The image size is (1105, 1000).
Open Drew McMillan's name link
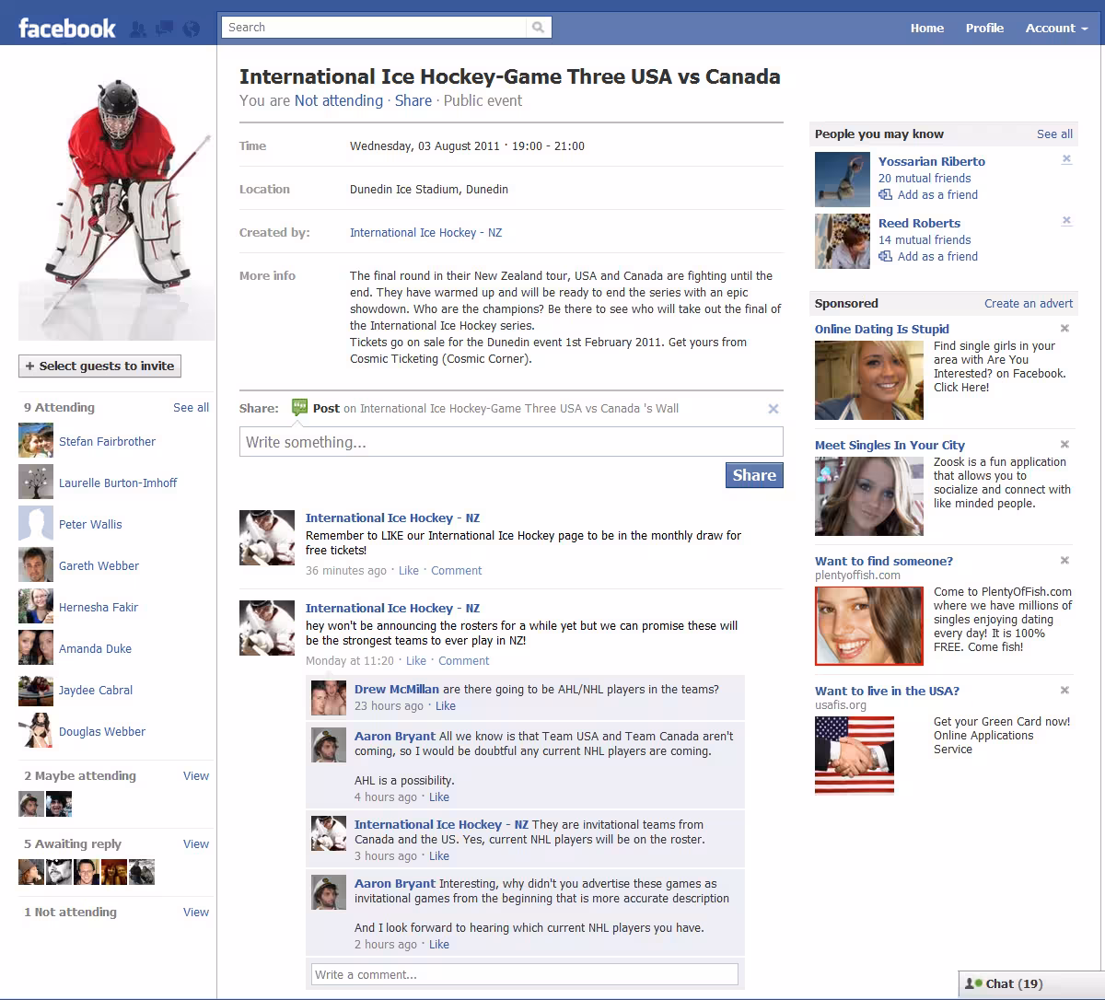(x=397, y=689)
